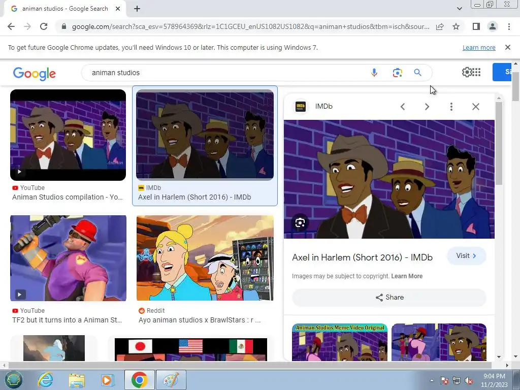Screen dimensions: 520x390
Task: Show next image in preview panel
Action: click(427, 107)
